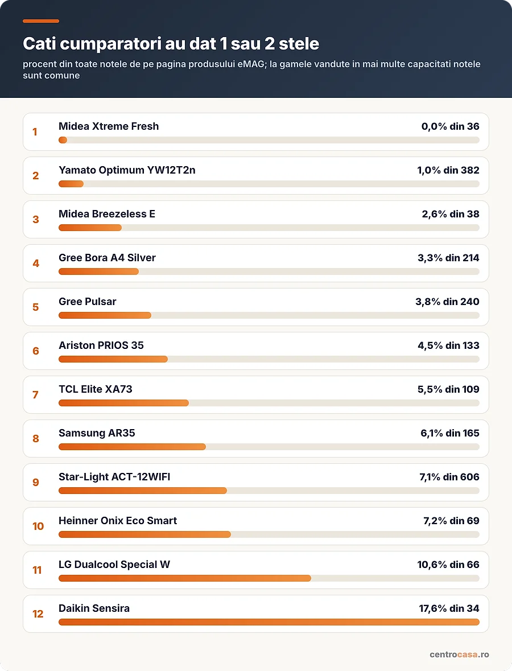
Task: Select the Ariston PRIOS 35 label
Action: pos(101,345)
